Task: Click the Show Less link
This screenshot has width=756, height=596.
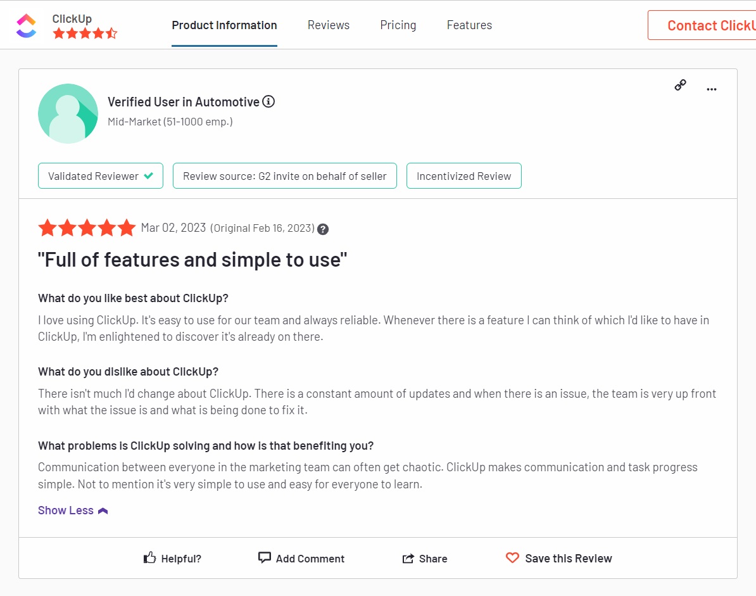Action: [65, 510]
